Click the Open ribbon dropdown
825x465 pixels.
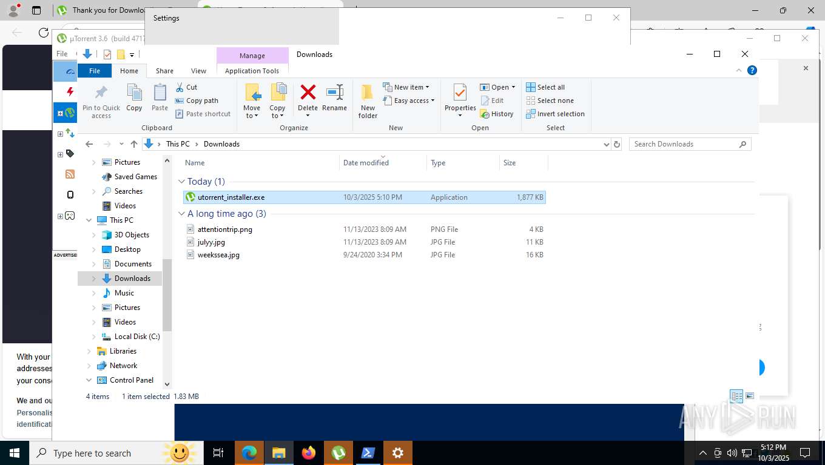[497, 87]
